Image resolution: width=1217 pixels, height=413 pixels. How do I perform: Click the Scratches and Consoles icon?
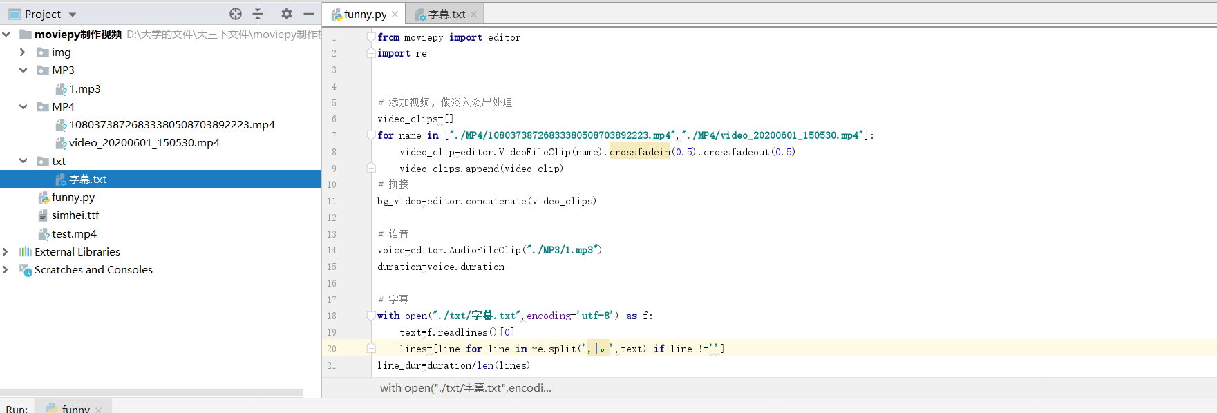click(26, 270)
